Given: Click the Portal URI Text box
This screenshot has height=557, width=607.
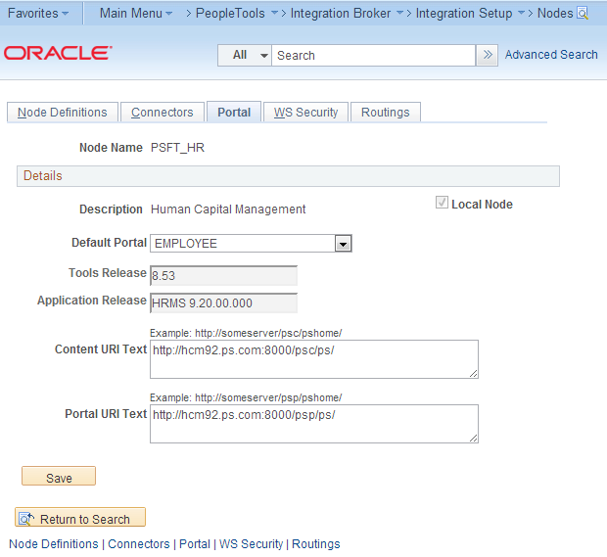Looking at the screenshot, I should [314, 424].
